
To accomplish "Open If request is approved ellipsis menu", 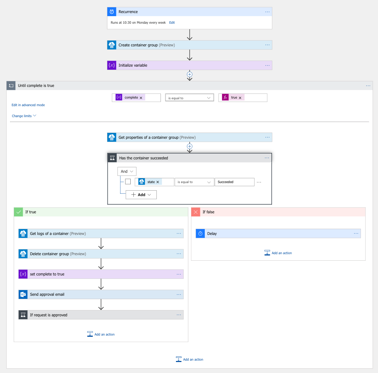I will coord(179,315).
